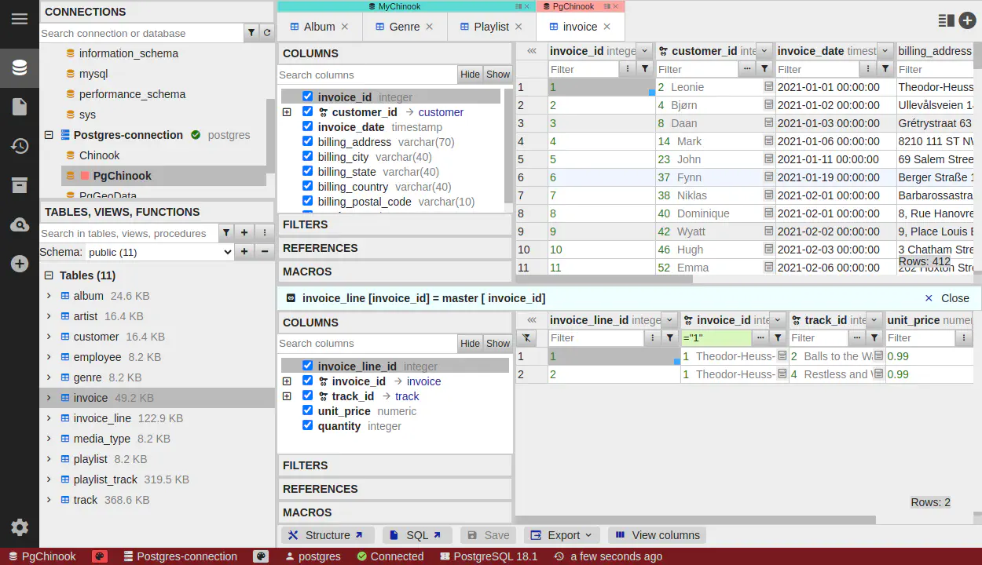The height and width of the screenshot is (565, 982).
Task: Open settings gear in left sidebar
Action: [20, 527]
